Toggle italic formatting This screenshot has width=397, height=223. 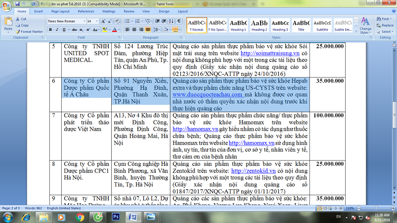click(57, 29)
